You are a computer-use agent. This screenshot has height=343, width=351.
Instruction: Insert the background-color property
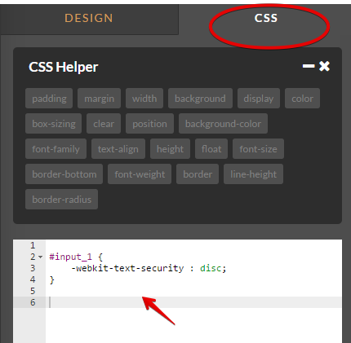[x=223, y=124]
